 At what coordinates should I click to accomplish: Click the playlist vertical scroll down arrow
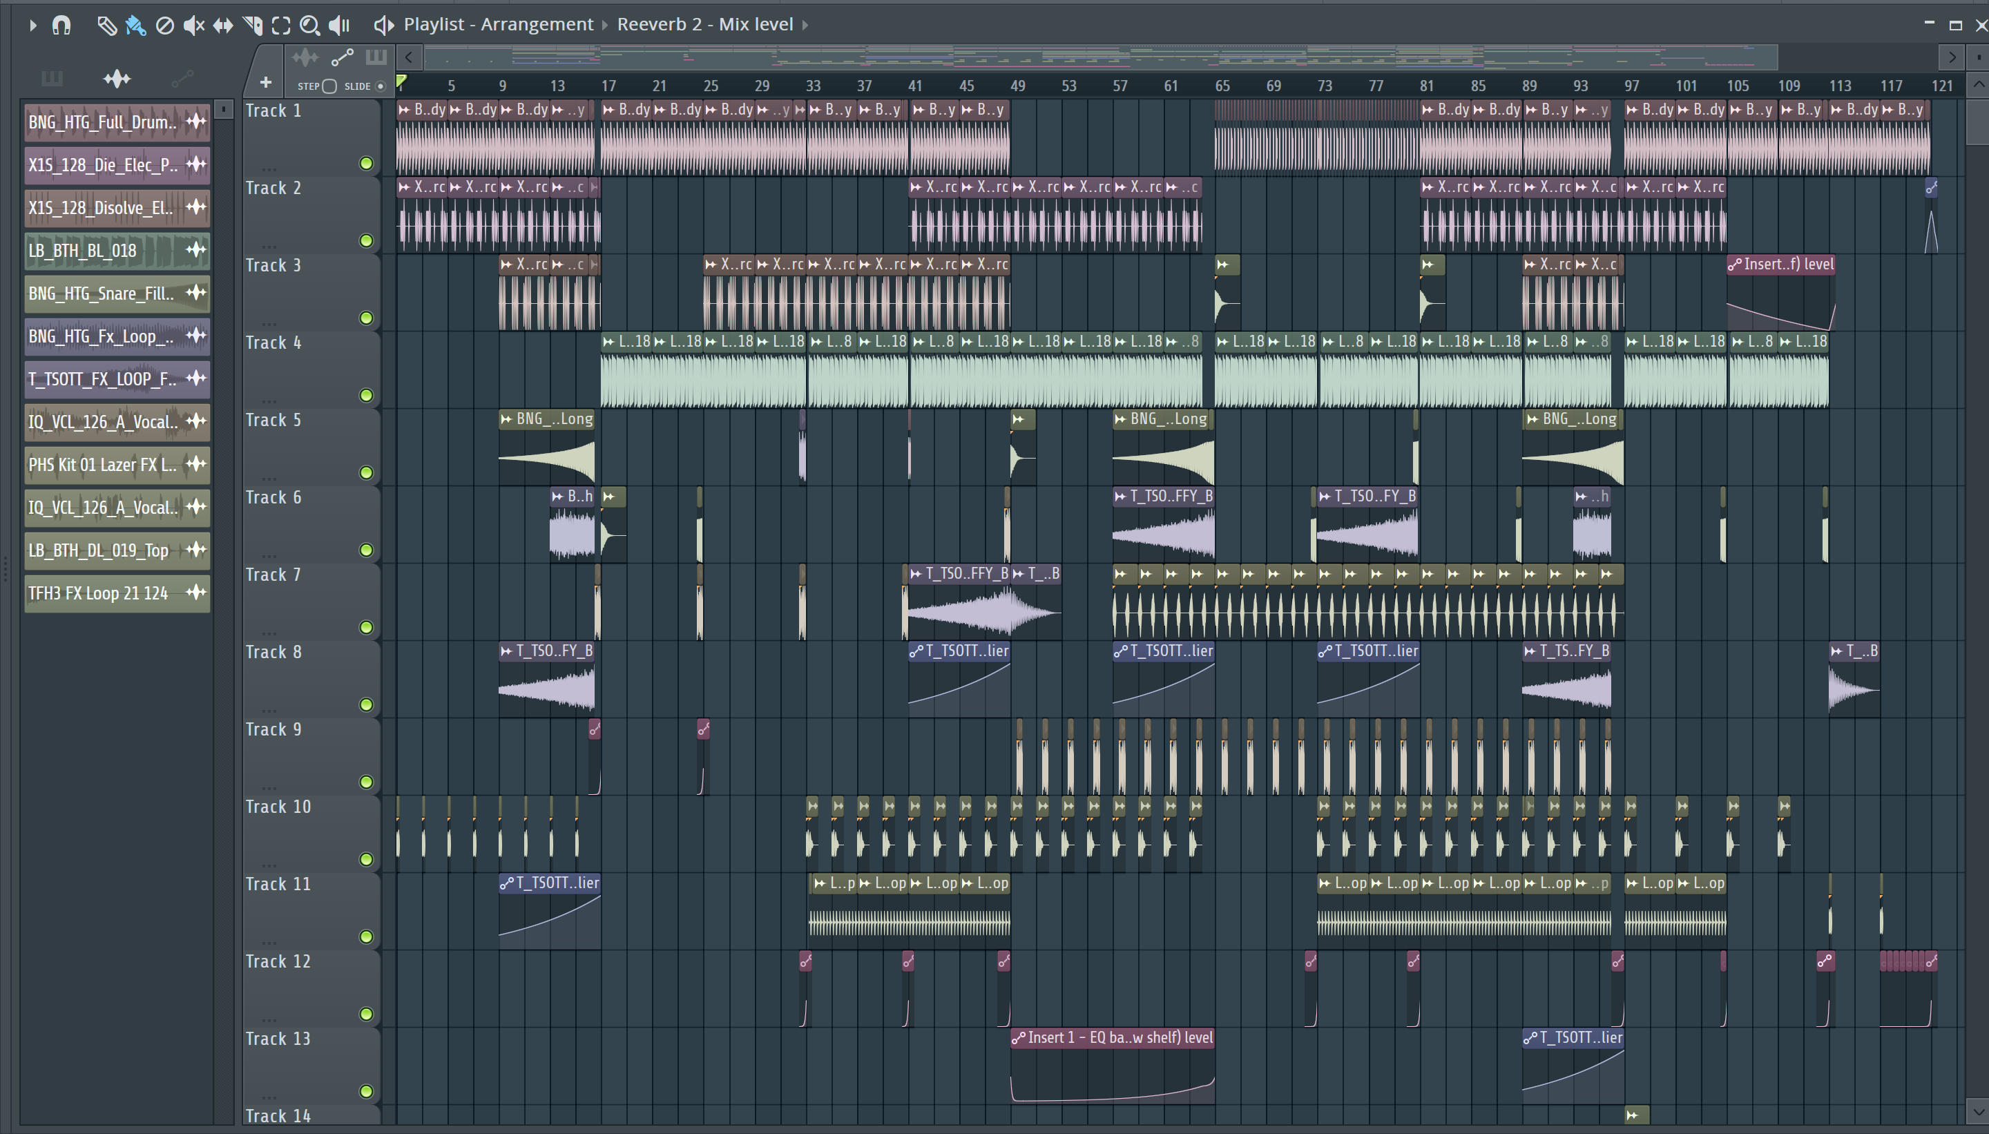click(x=1978, y=1111)
